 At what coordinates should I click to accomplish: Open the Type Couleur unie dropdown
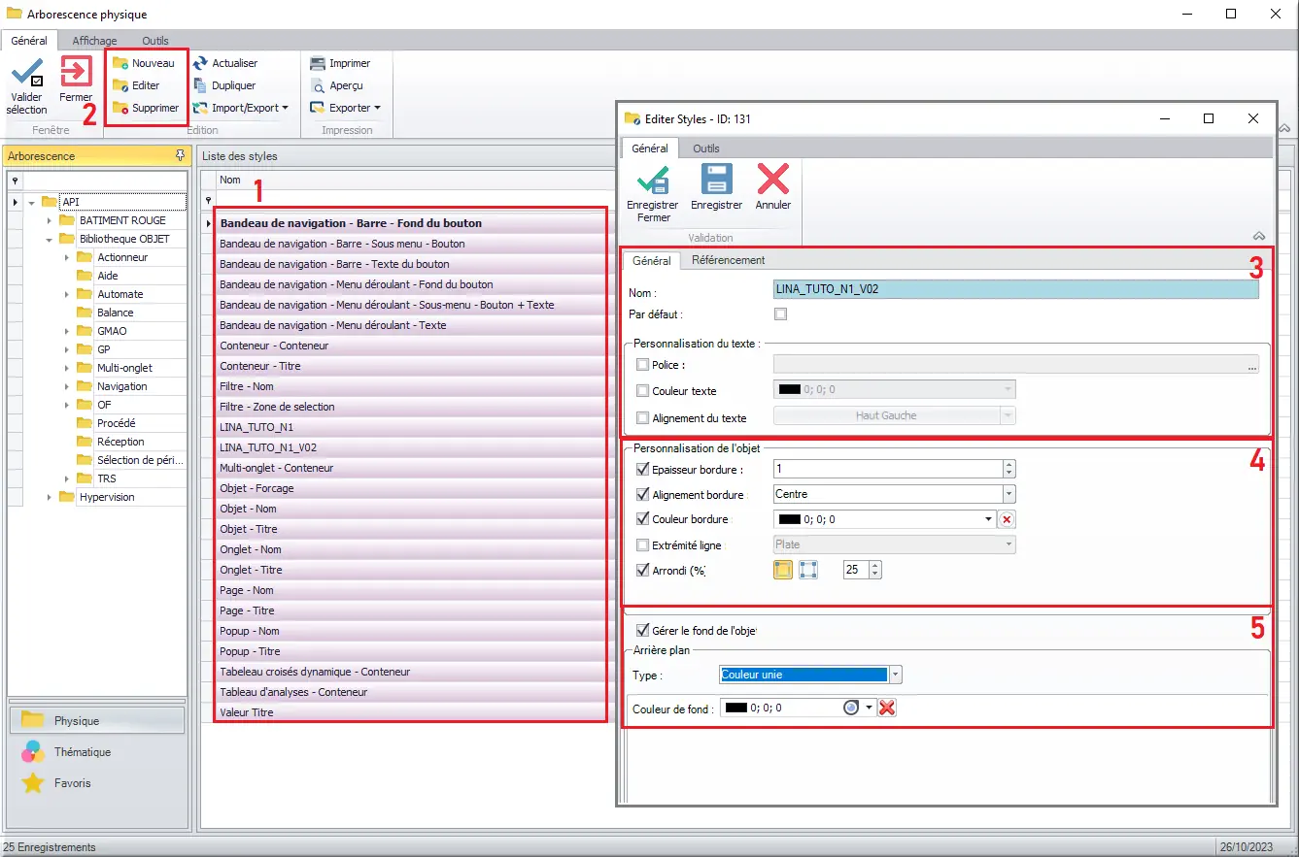tap(896, 675)
